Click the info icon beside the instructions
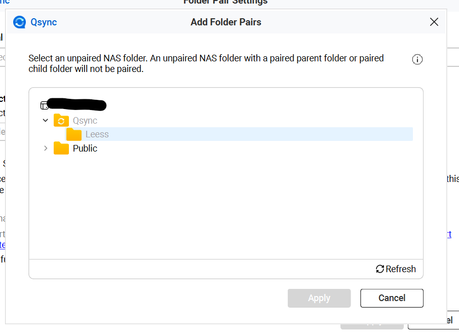459x332 pixels. [x=417, y=60]
